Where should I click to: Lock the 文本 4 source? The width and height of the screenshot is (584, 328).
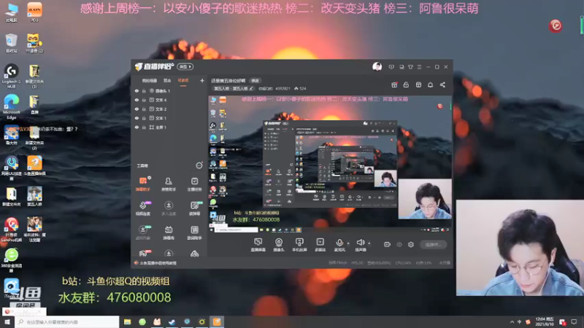tap(144, 100)
